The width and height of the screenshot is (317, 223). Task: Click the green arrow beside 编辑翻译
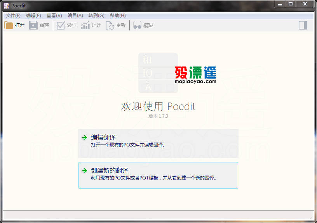click(x=85, y=138)
